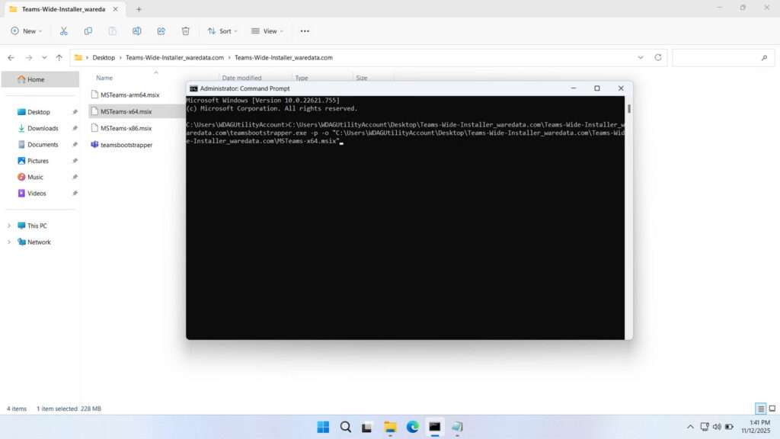Open the View dropdown menu

click(x=267, y=30)
